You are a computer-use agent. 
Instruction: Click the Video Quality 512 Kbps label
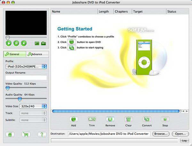tap(20, 84)
